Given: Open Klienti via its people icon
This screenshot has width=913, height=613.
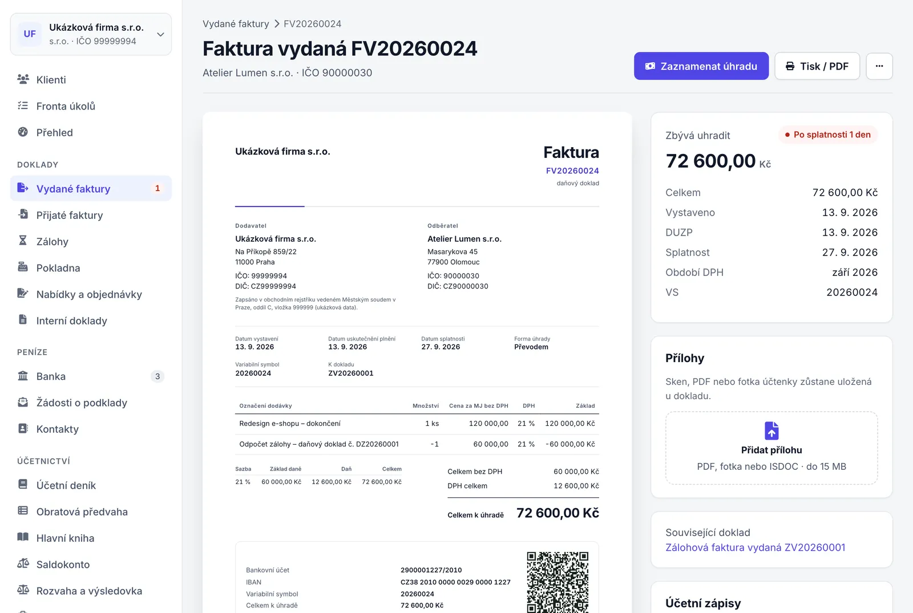Looking at the screenshot, I should point(23,79).
